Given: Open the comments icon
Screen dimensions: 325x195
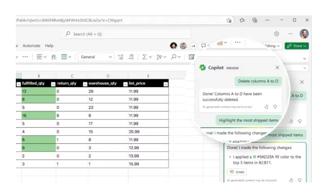Looking at the screenshot, I should 204,46.
